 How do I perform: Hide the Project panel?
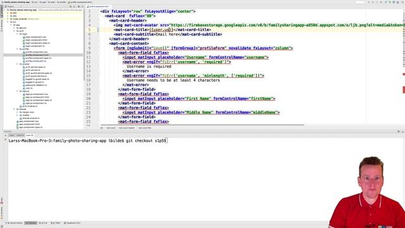pos(82,6)
